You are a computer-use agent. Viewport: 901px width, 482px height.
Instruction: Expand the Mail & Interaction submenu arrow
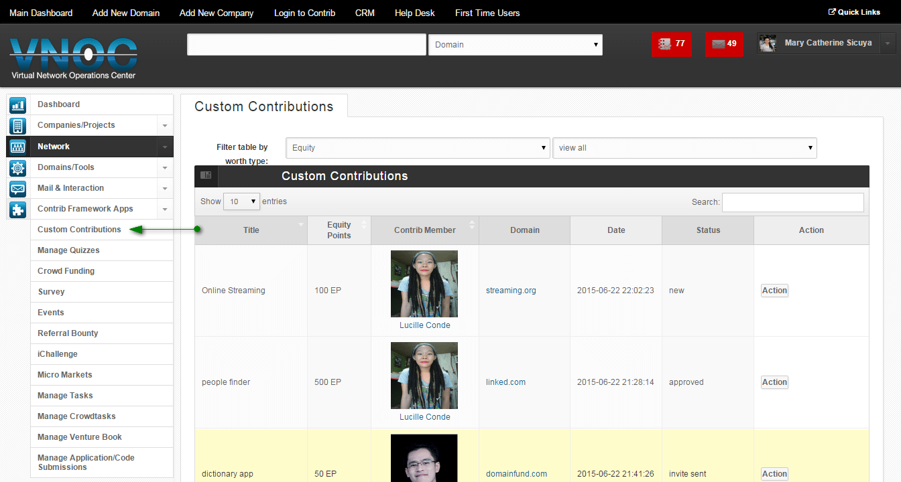pyautogui.click(x=164, y=189)
